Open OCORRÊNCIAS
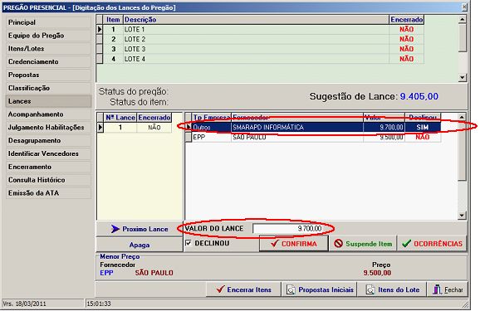 [432, 244]
